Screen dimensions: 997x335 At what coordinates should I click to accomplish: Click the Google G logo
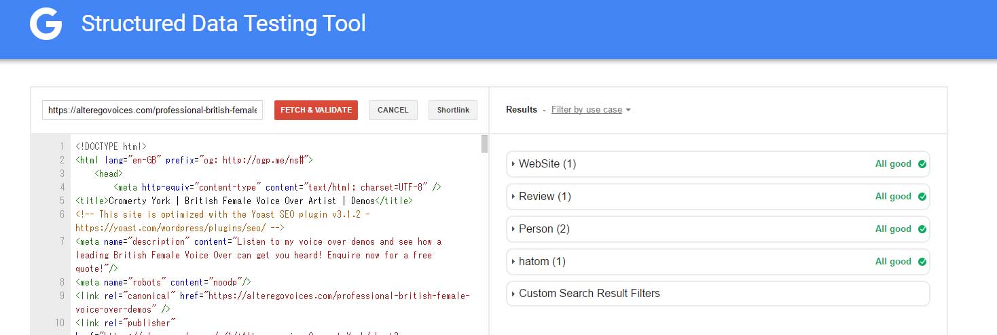[46, 24]
